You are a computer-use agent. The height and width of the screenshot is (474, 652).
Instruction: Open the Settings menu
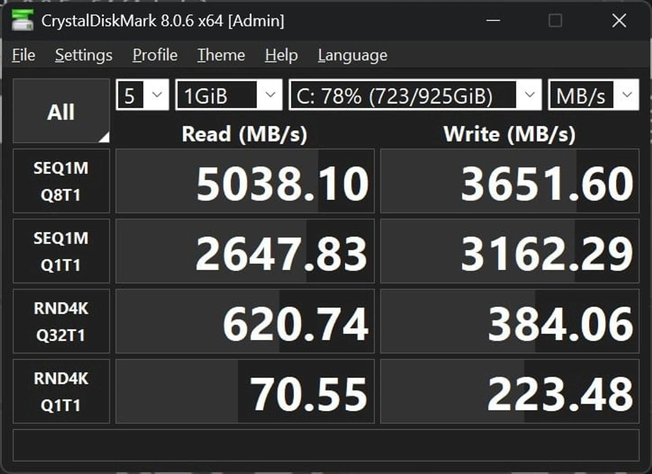click(84, 55)
